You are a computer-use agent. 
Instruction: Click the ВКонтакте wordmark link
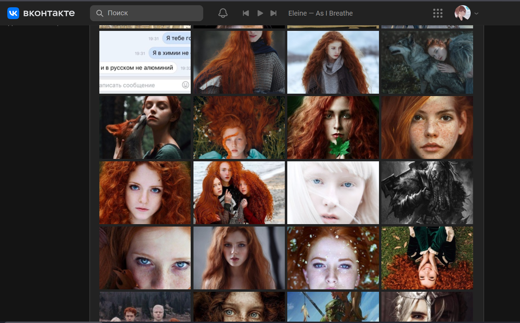click(49, 13)
